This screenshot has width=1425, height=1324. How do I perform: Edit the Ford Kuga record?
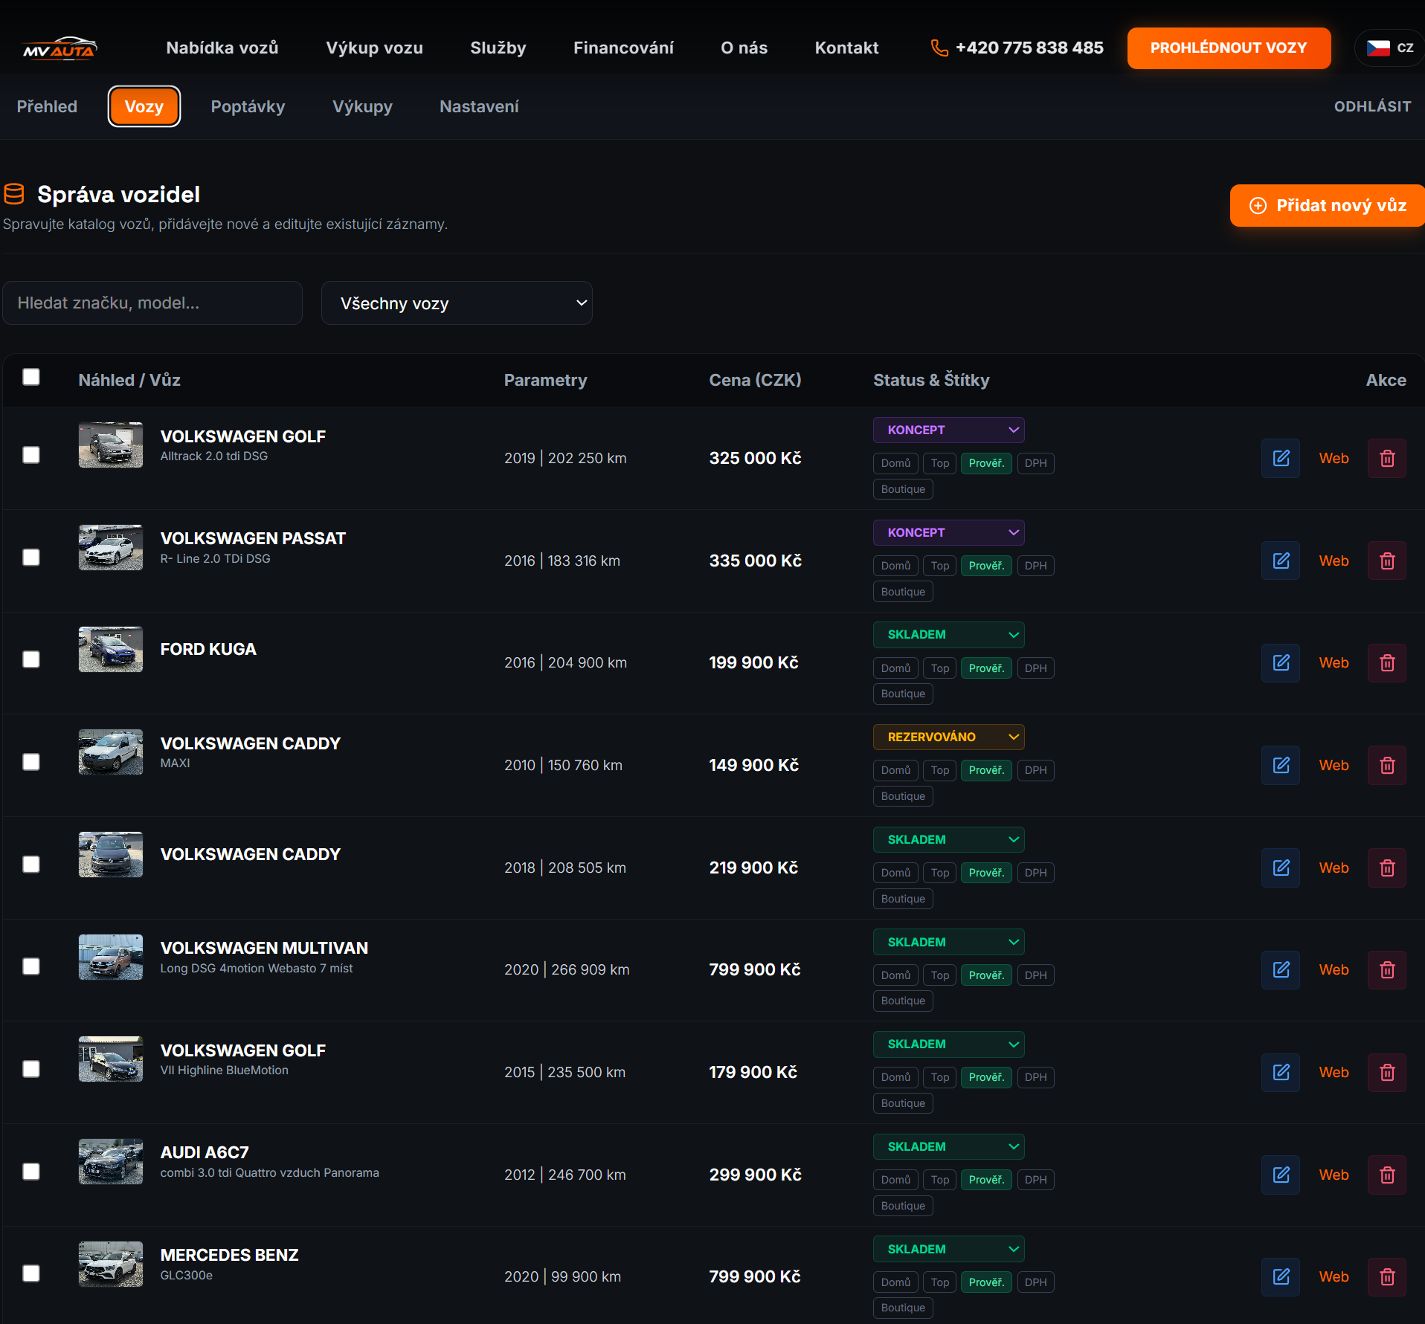pyautogui.click(x=1281, y=662)
